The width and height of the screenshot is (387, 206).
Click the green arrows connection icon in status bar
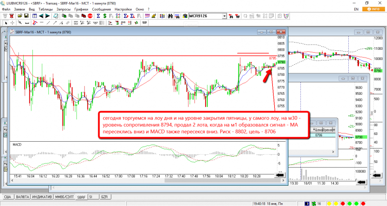click(x=314, y=204)
